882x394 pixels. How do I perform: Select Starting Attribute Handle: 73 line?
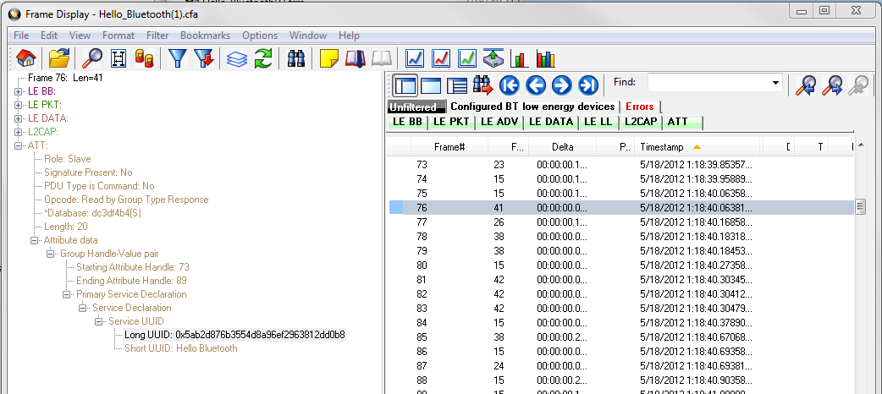pos(132,267)
